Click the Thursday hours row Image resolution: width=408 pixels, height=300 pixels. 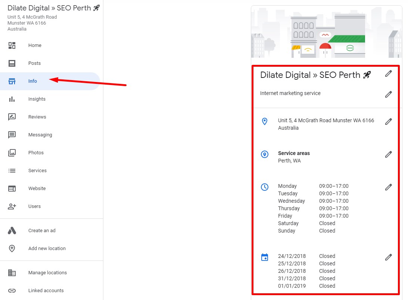point(313,208)
